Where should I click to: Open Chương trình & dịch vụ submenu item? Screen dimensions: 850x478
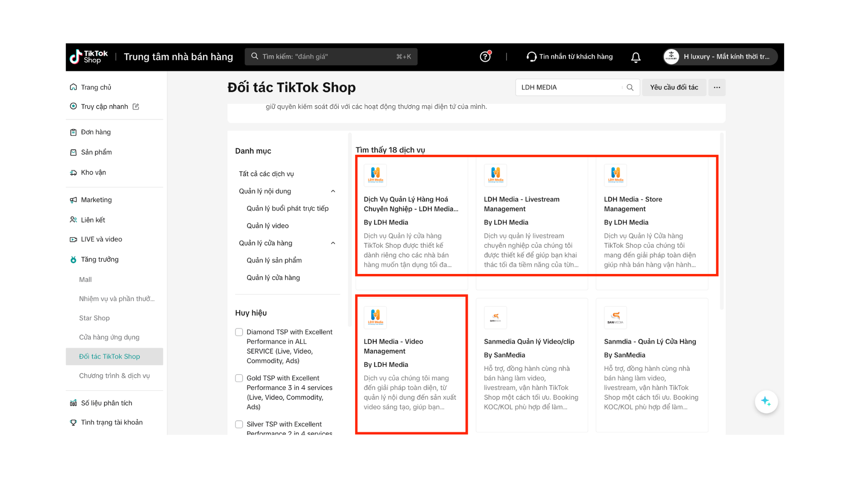pyautogui.click(x=114, y=376)
